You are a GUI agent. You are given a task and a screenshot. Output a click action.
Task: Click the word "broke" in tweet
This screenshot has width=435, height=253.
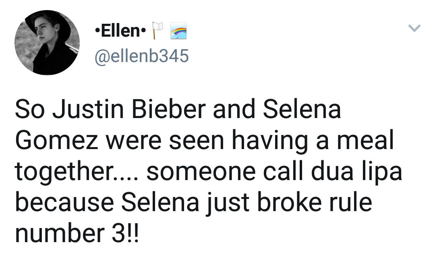point(289,203)
